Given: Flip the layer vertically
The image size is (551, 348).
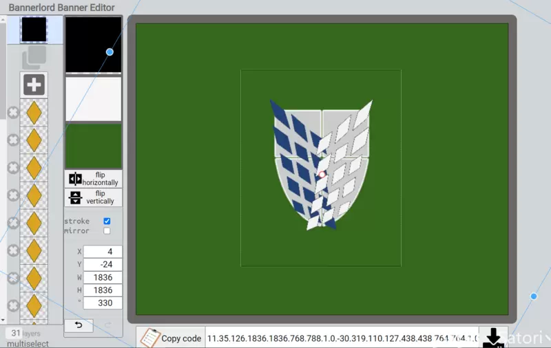Looking at the screenshot, I should click(94, 197).
